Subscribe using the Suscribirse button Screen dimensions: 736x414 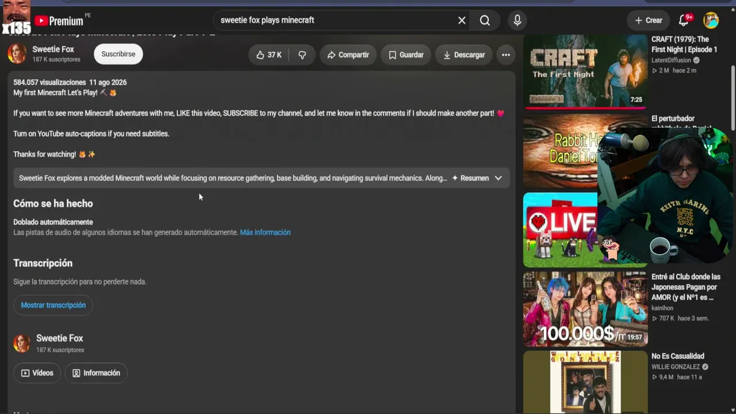point(118,54)
